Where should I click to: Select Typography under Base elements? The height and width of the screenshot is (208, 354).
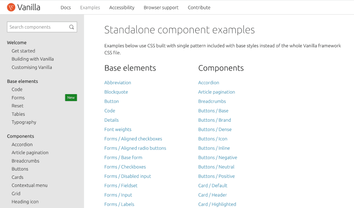pos(24,122)
